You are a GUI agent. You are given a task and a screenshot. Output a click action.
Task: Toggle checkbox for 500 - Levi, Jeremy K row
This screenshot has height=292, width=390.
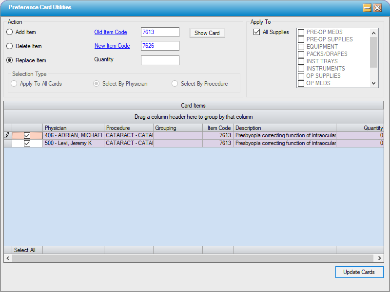pyautogui.click(x=27, y=144)
